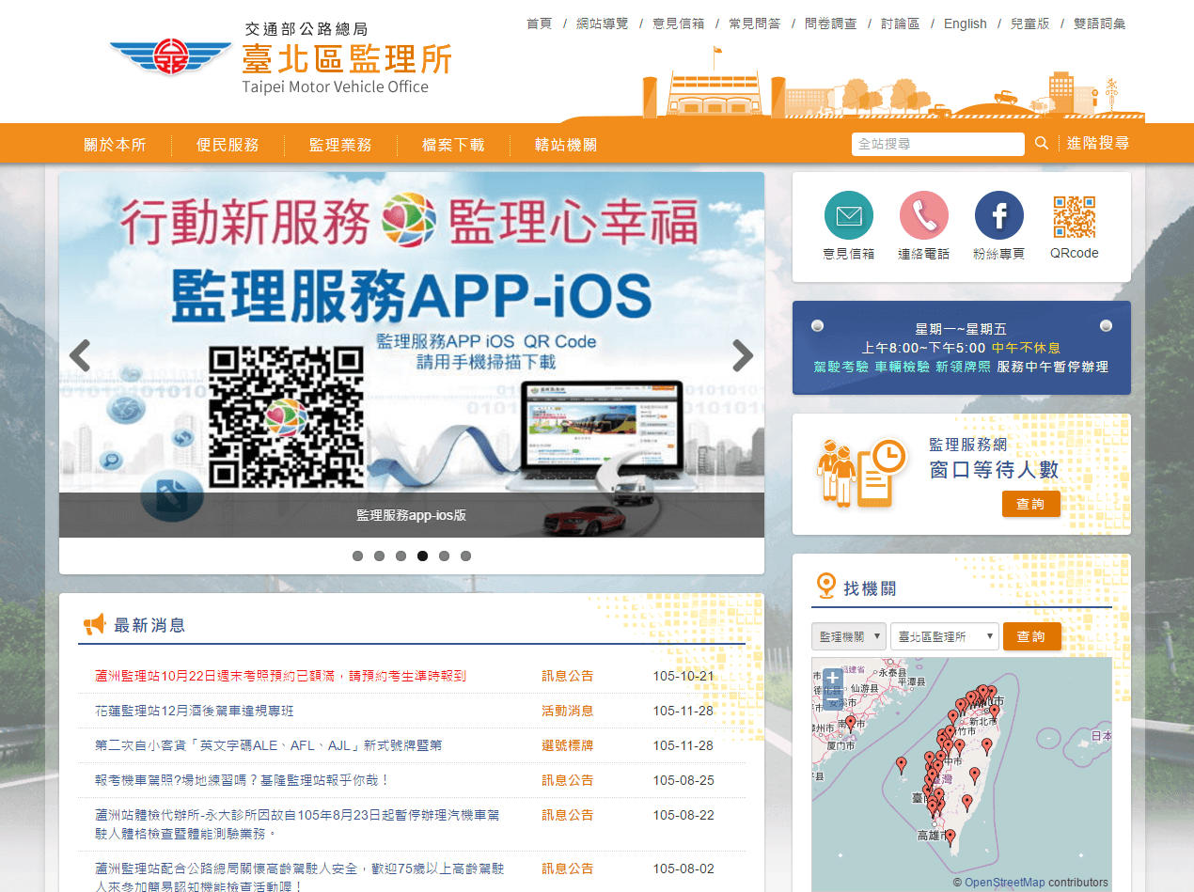1194x892 pixels.
Task: Click the 監理服務APP-iOS banner image
Action: click(412, 354)
